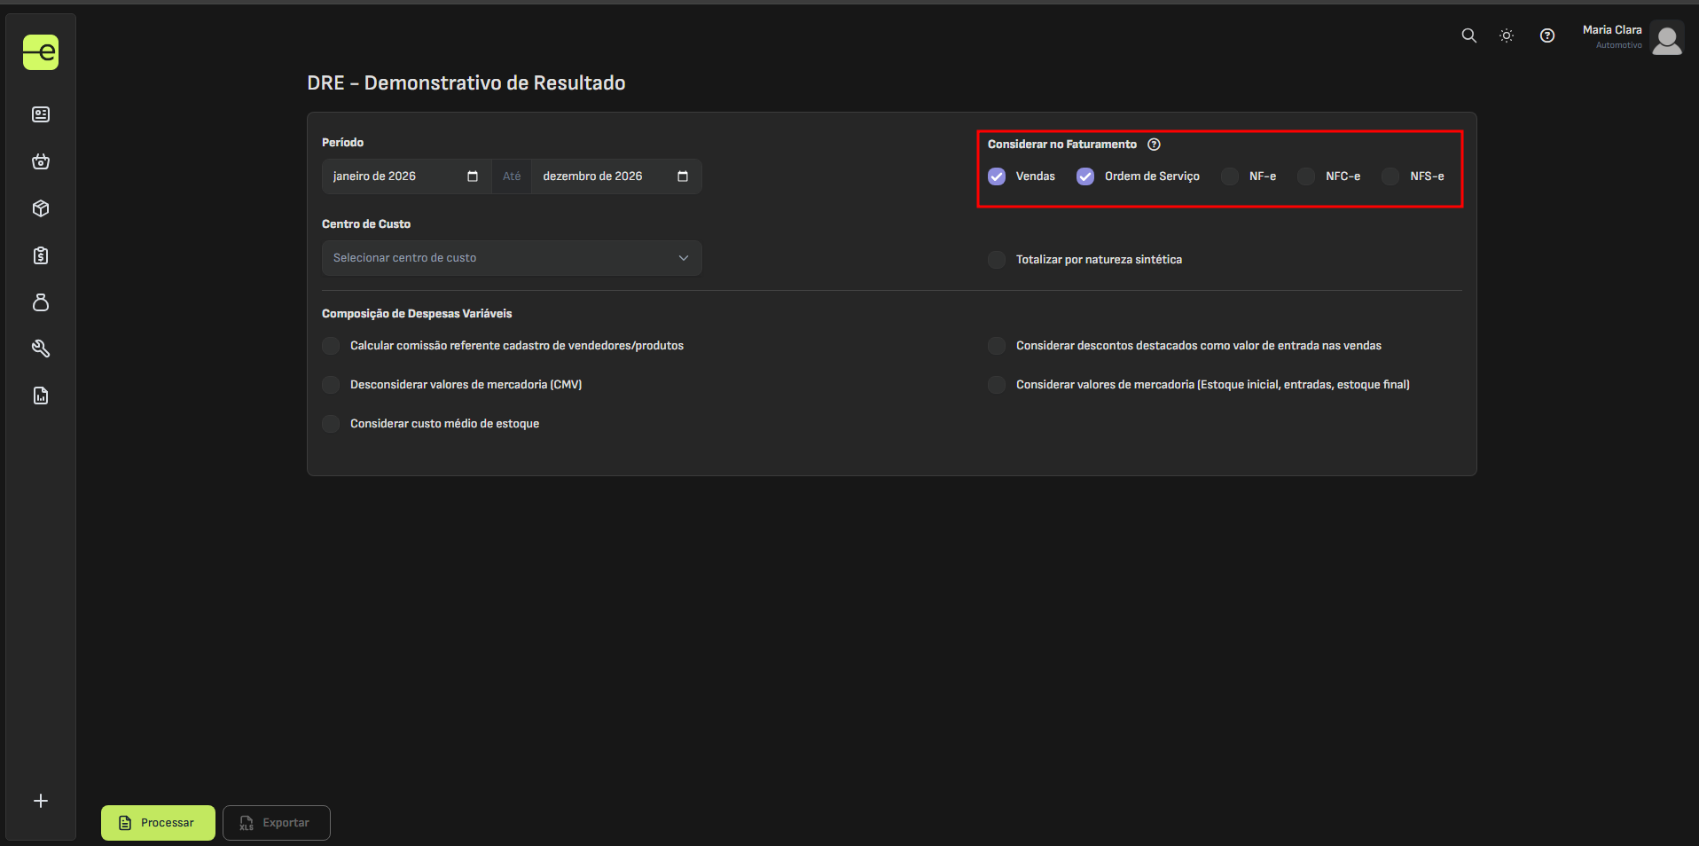Open the start month date picker
Screen dimensions: 1699x846
click(x=472, y=176)
